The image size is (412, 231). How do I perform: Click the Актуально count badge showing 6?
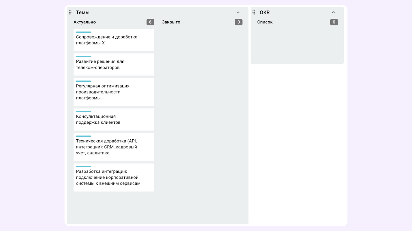[150, 22]
